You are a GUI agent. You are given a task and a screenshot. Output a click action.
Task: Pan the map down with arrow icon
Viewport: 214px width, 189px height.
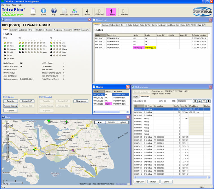8,129
